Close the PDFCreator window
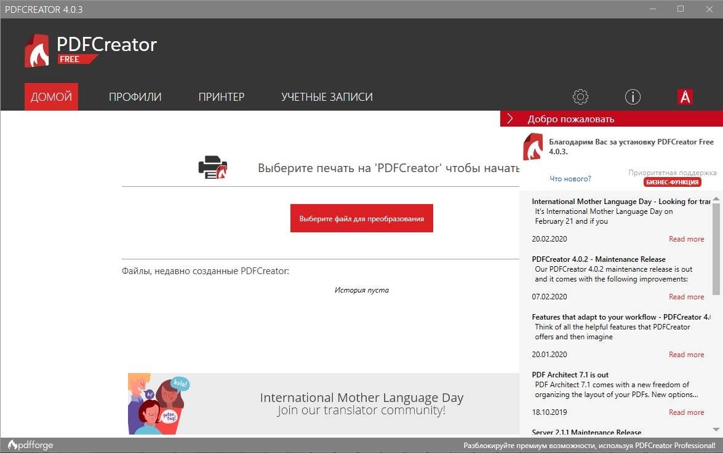 point(709,9)
